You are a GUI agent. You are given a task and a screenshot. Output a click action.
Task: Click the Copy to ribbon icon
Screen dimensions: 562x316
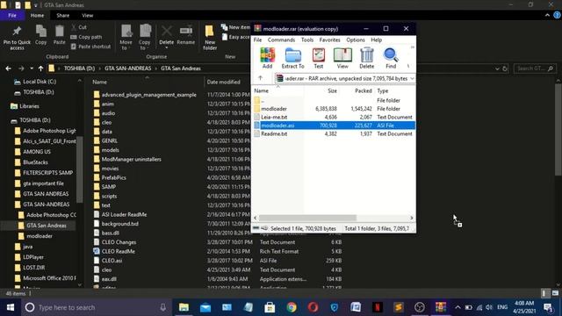coord(145,37)
